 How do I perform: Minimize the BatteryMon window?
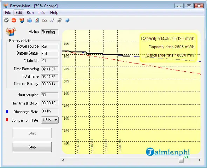[179, 6]
